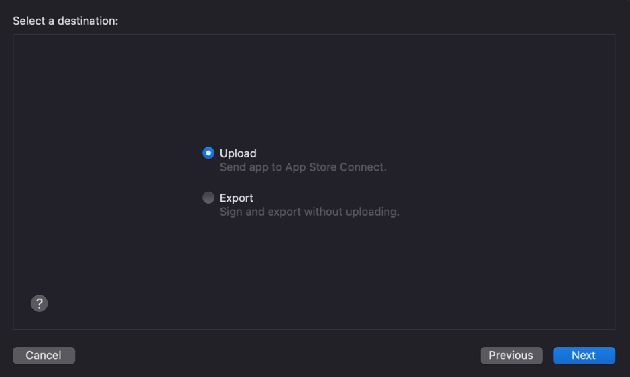Click the "Select a destination:" heading

[65, 21]
